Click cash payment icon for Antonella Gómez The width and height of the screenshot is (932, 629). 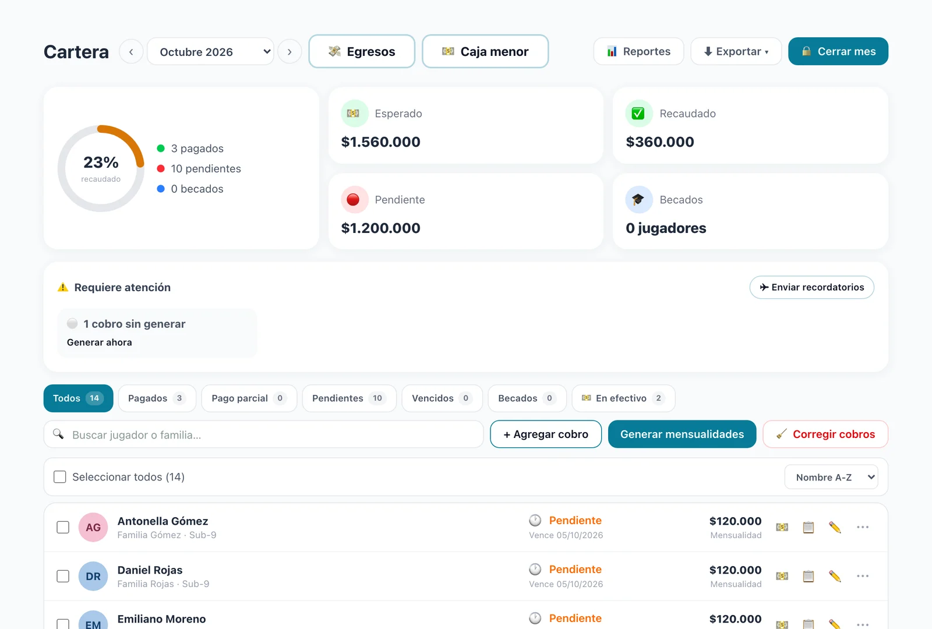tap(782, 527)
